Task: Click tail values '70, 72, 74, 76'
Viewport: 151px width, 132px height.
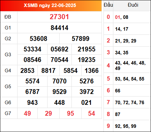Action: (130, 103)
